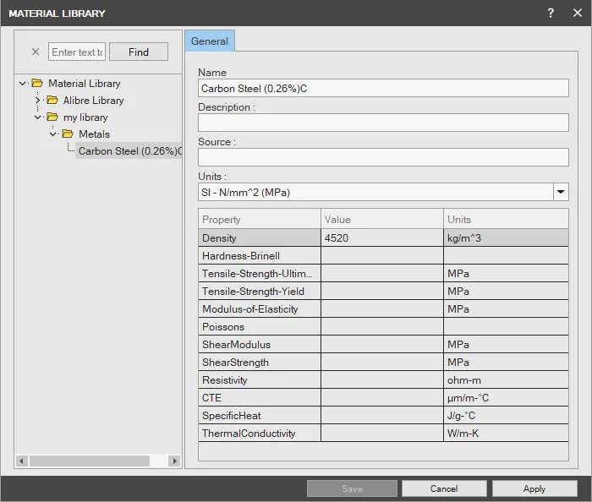Select the Modulus-of-Elasticity property
This screenshot has width=592, height=502.
[x=260, y=309]
